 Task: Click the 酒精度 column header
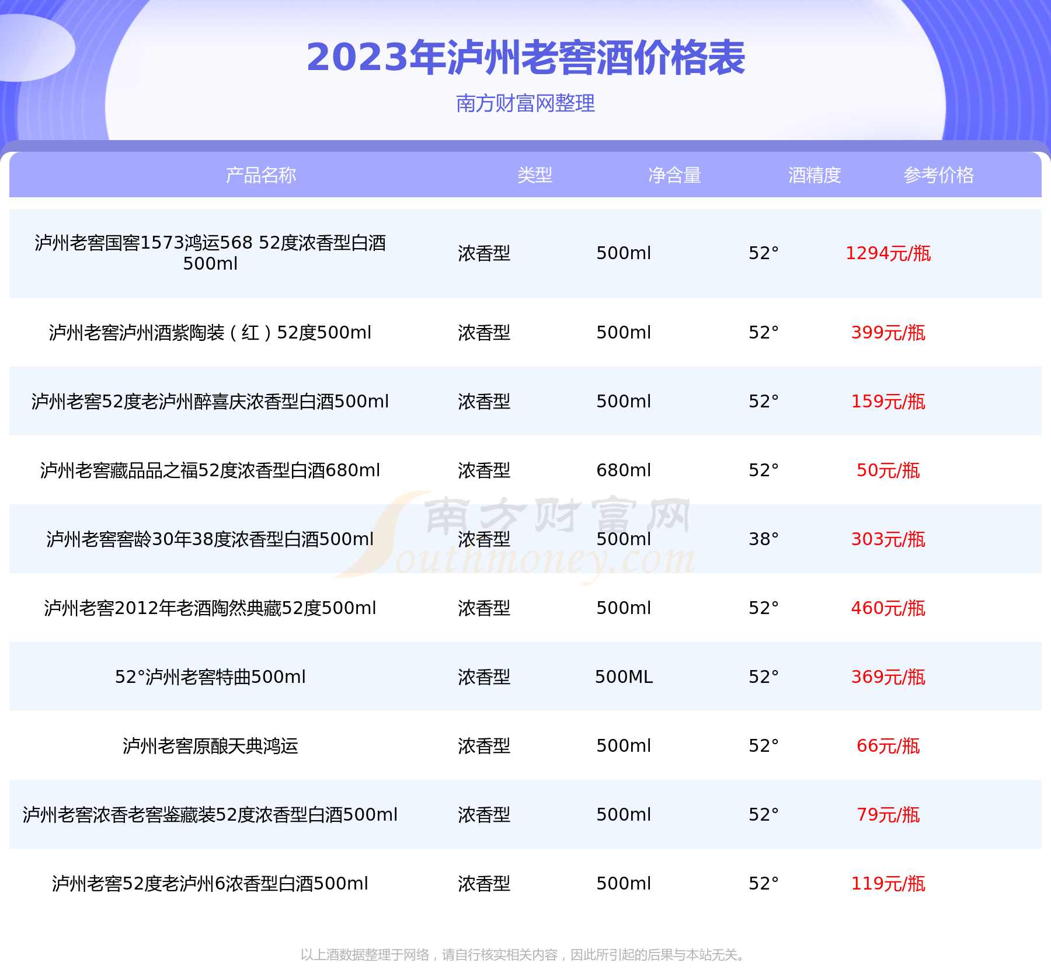point(815,175)
